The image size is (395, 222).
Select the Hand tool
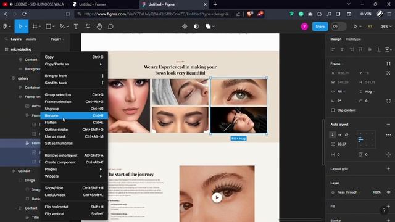coord(99,27)
